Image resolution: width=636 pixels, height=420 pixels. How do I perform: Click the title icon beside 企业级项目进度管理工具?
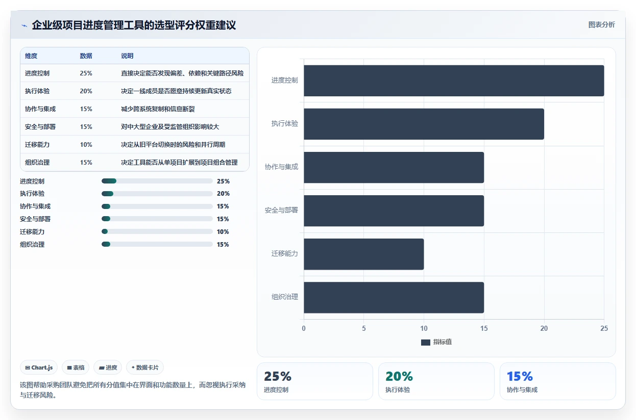(x=24, y=25)
